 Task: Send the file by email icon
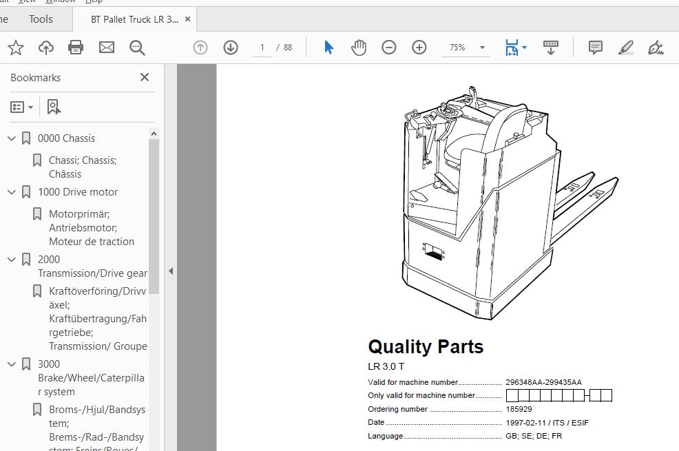click(107, 48)
